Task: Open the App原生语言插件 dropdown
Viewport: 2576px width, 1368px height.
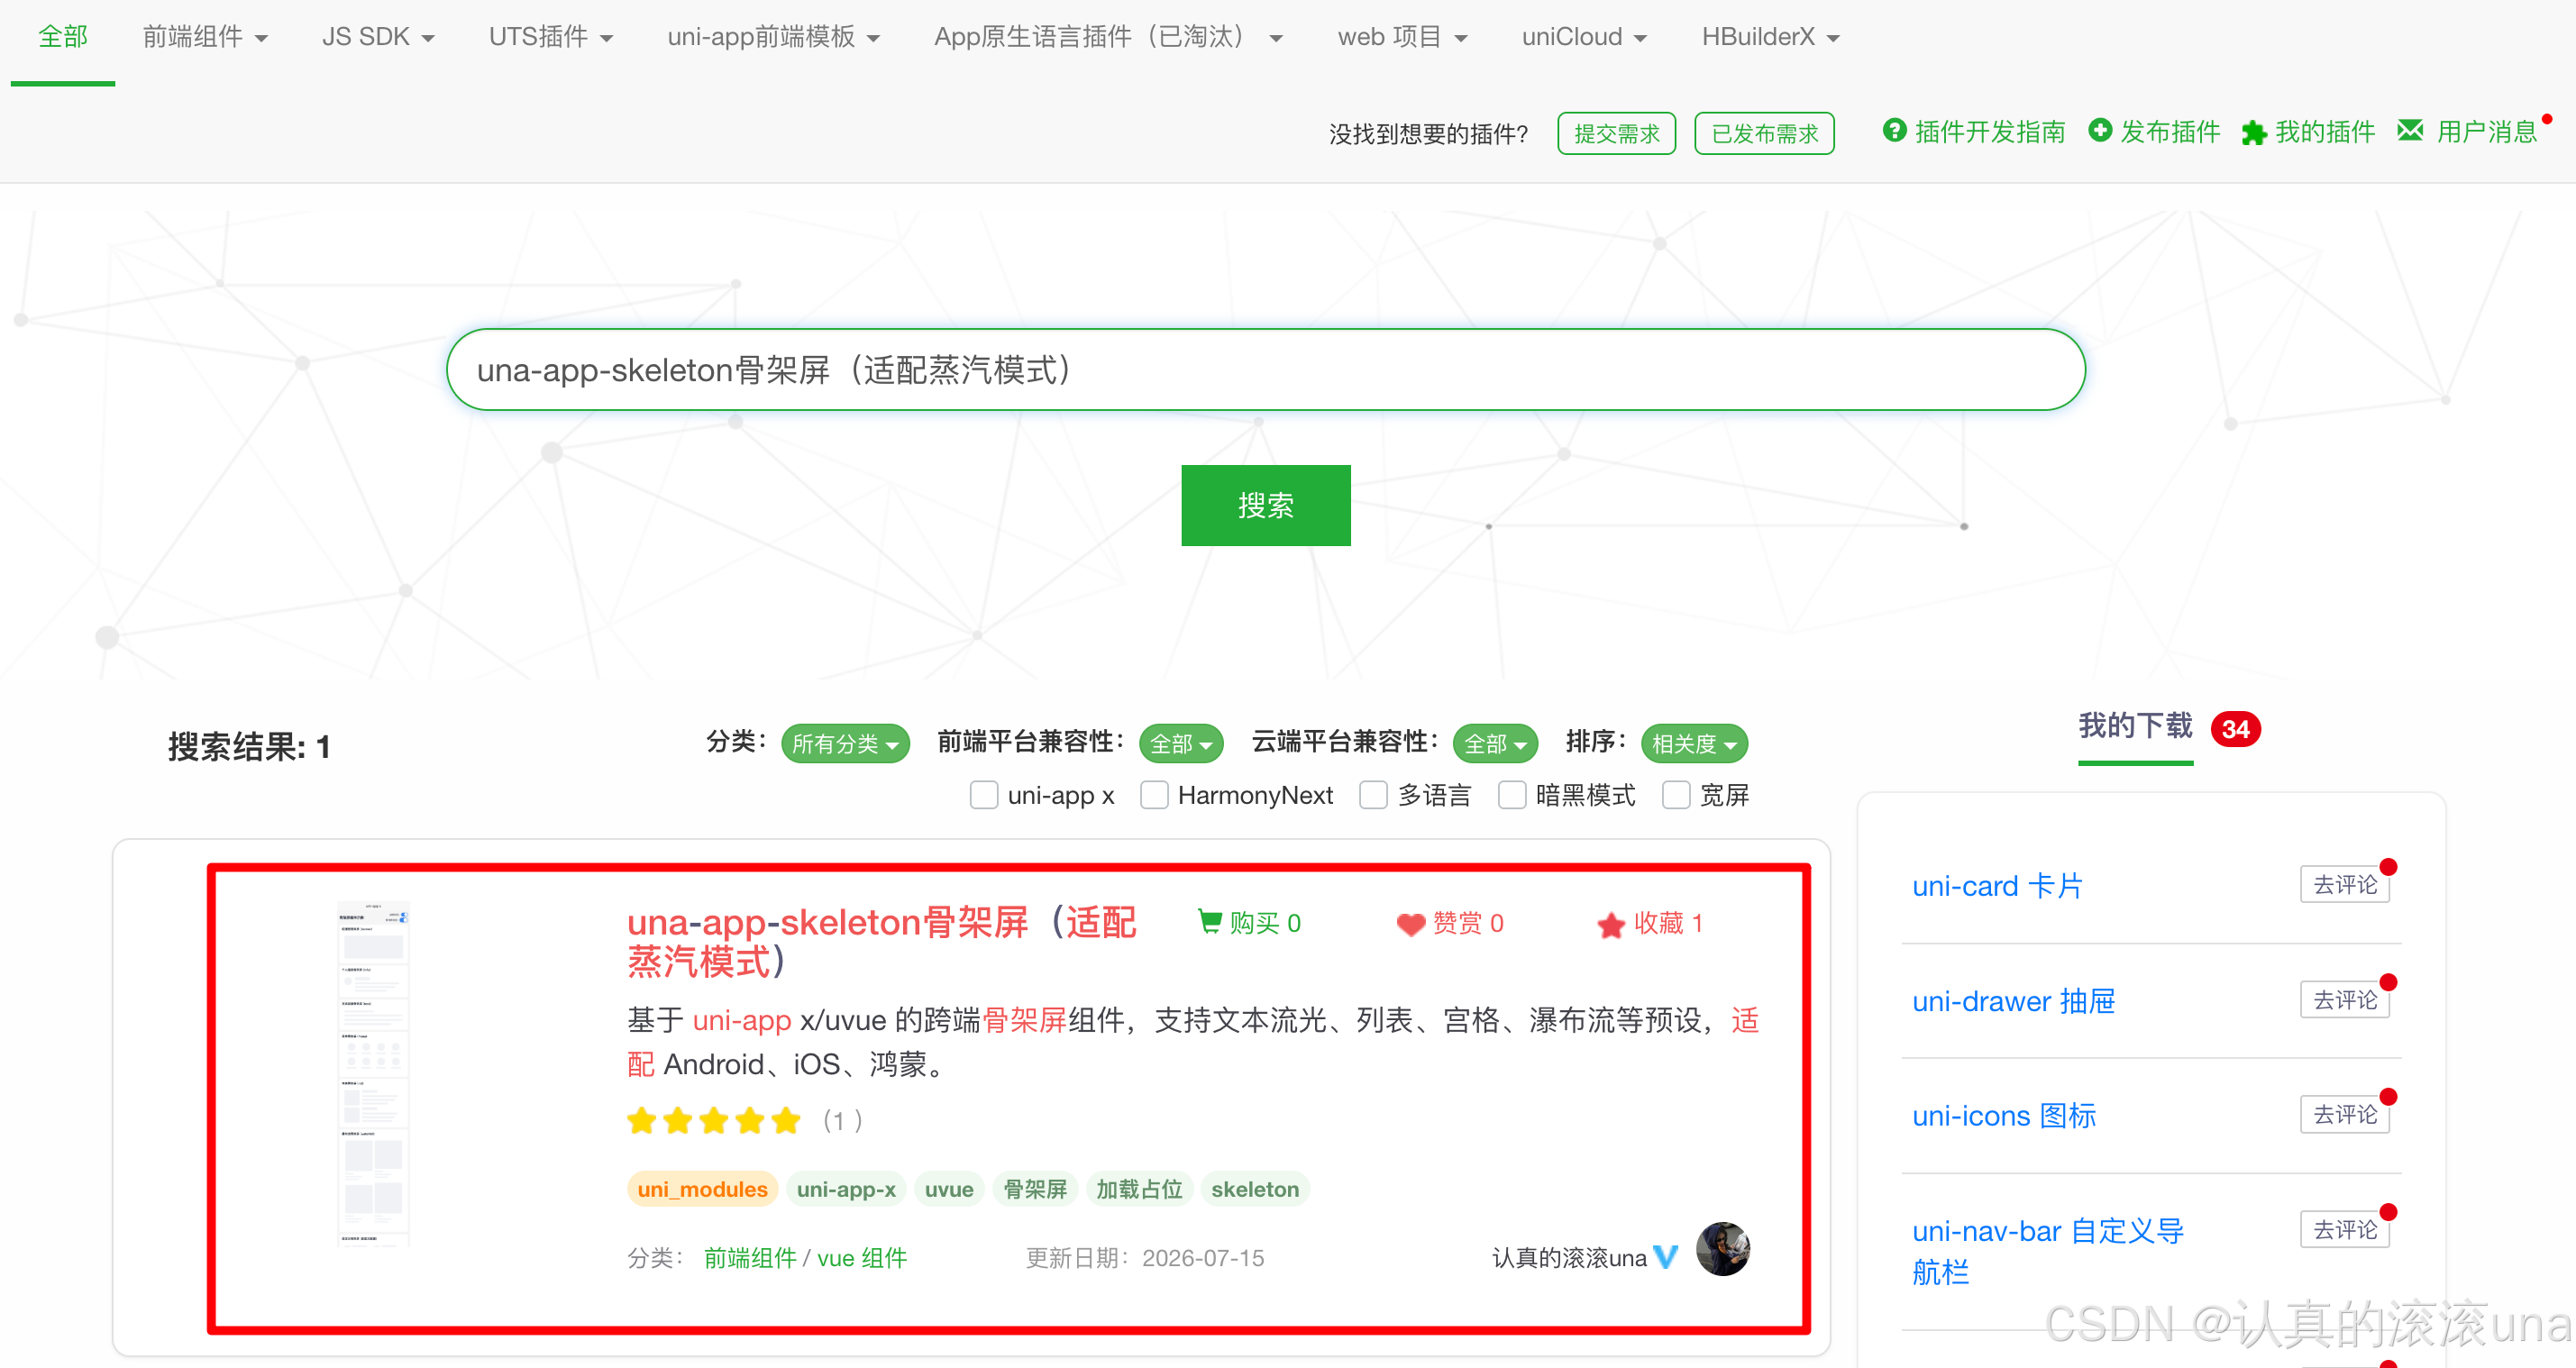Action: click(1108, 37)
